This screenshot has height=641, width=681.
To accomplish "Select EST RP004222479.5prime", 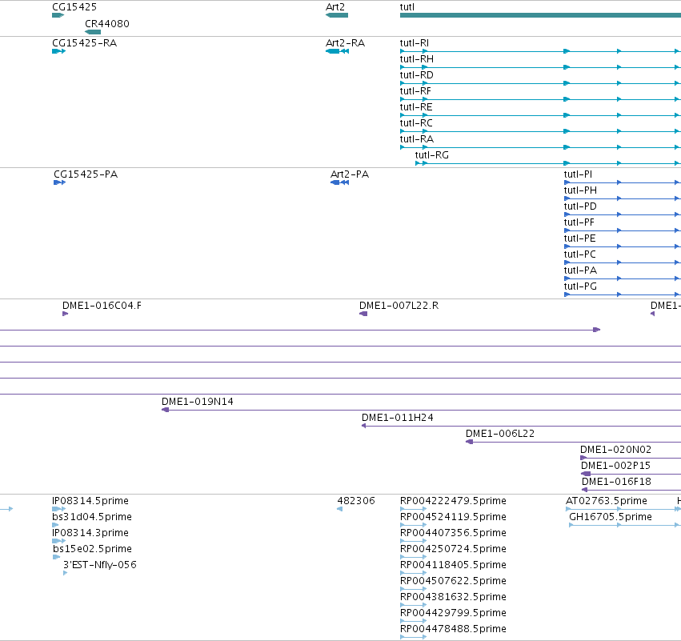I will click(453, 501).
